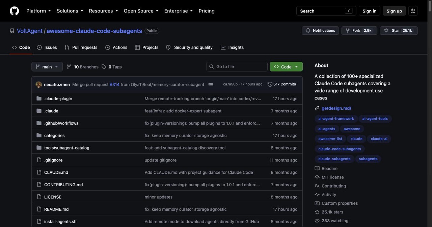Click the file icon of the CONTRIBUTING.md row

coord(39,185)
